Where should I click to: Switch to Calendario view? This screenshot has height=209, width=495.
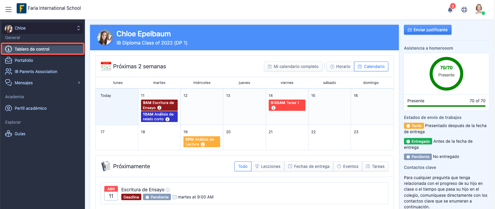pos(371,67)
